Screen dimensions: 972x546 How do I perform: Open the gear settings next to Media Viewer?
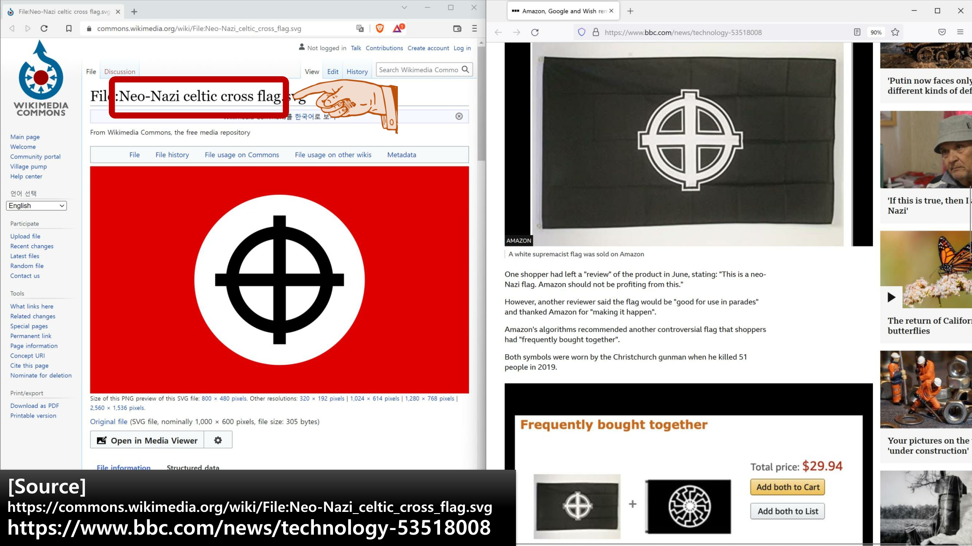click(x=218, y=440)
